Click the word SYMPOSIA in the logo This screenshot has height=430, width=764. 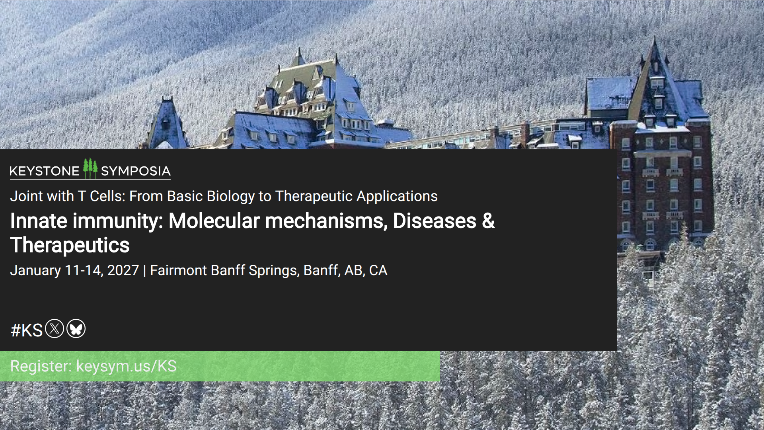(x=136, y=171)
